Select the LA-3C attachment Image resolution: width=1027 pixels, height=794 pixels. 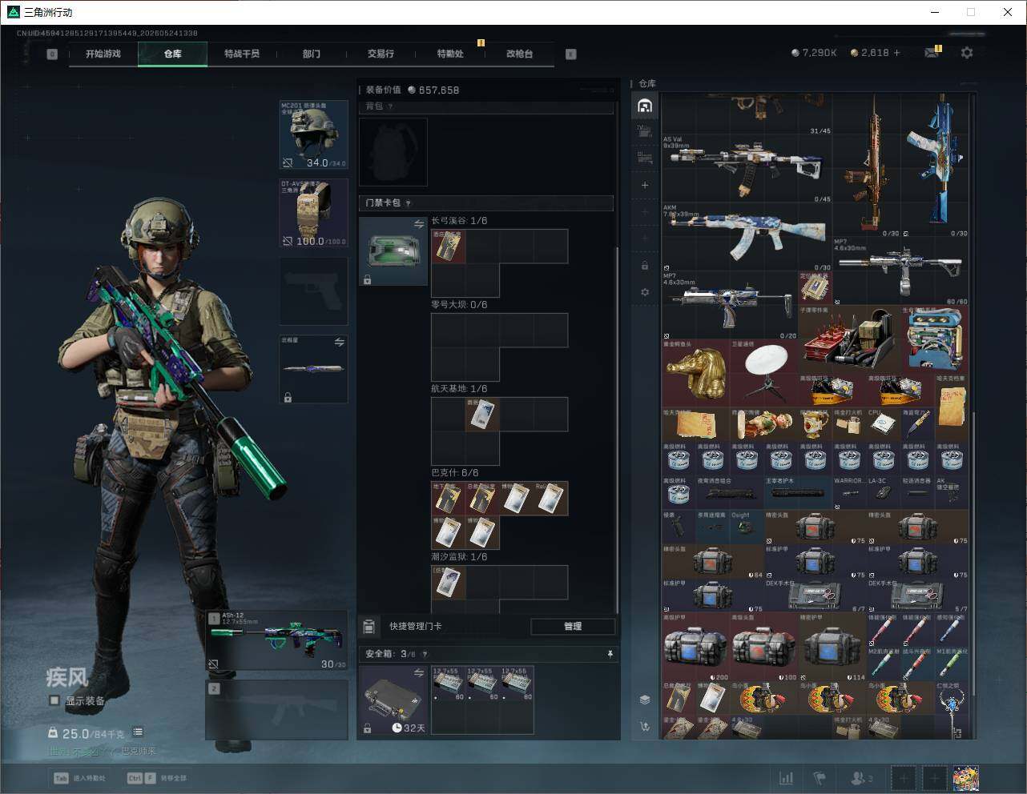click(x=883, y=492)
